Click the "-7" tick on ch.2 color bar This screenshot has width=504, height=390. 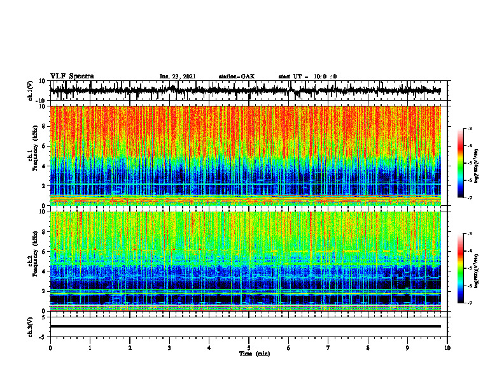(470, 303)
